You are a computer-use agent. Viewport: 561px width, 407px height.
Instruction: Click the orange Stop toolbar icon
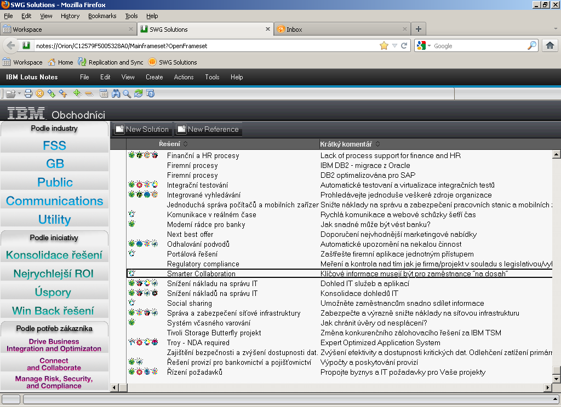pos(39,94)
